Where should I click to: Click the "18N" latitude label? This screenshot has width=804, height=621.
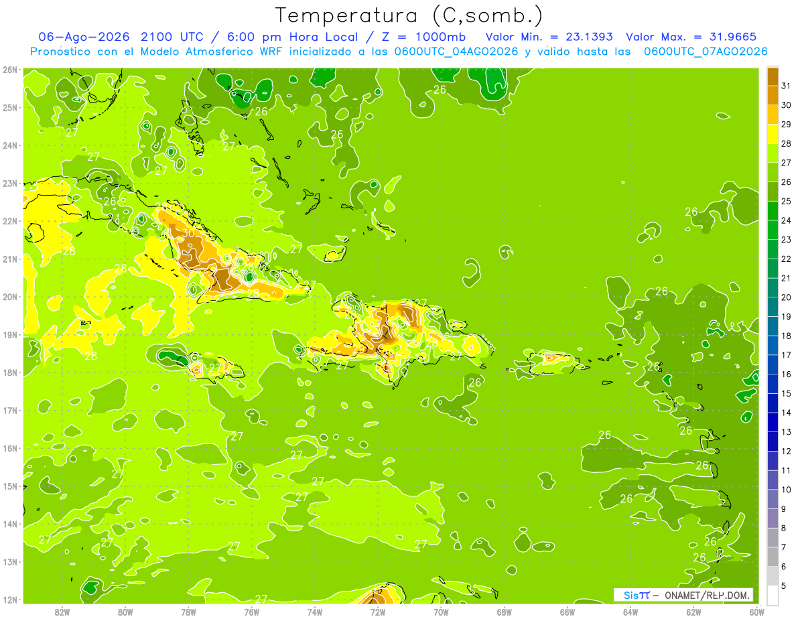(x=10, y=372)
